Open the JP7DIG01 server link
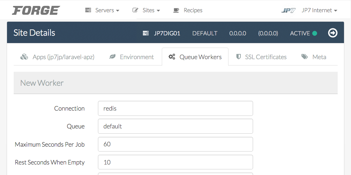The image size is (351, 175). pyautogui.click(x=167, y=33)
